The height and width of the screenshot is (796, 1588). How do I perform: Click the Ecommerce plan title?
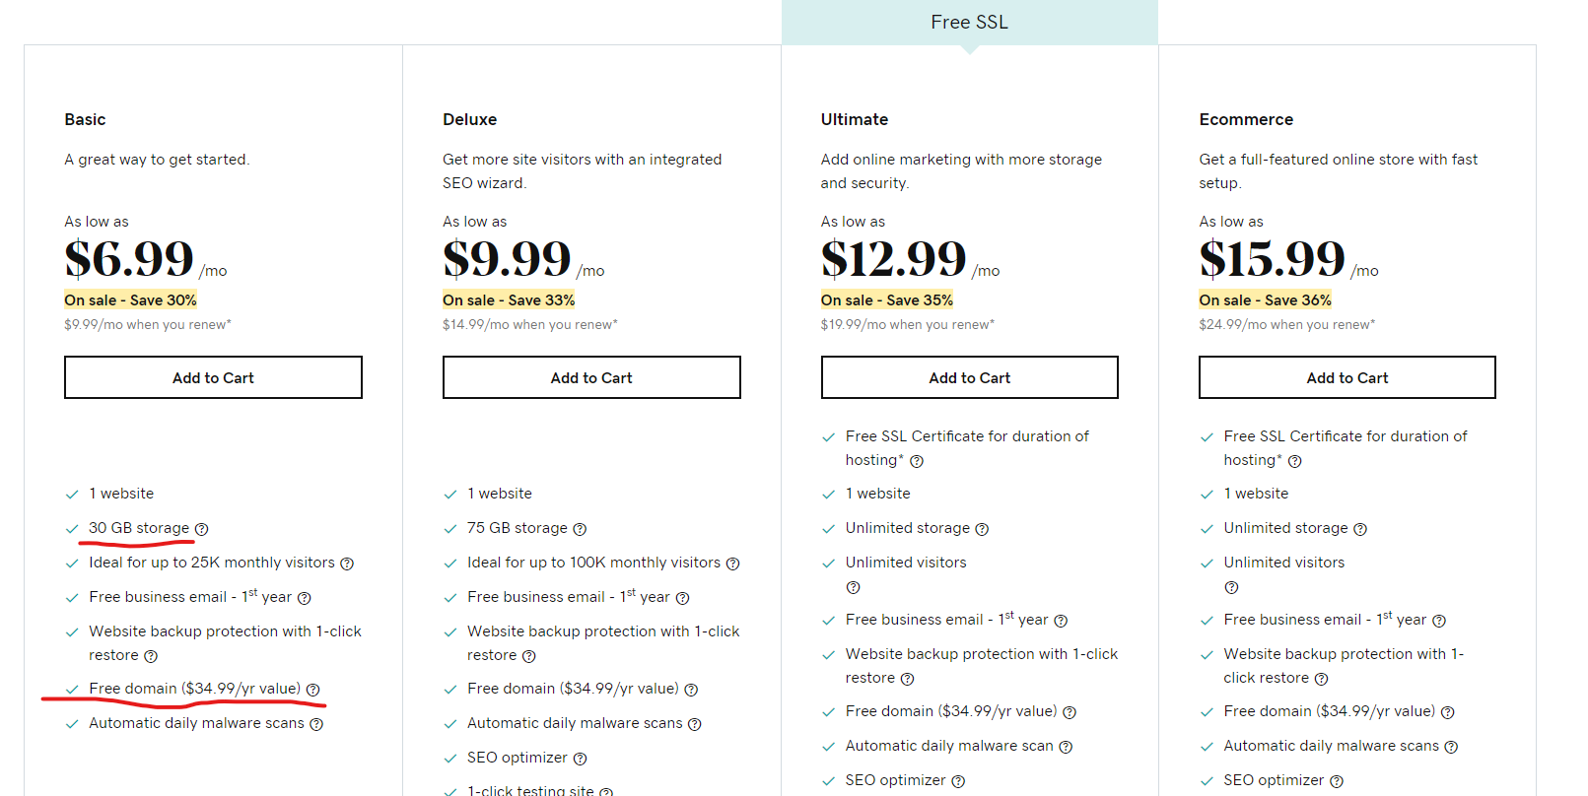tap(1246, 119)
